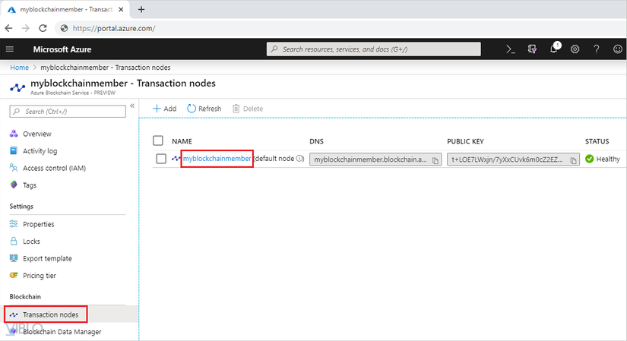Click the site info icon in the address bar
627x341 pixels.
pyautogui.click(x=64, y=28)
